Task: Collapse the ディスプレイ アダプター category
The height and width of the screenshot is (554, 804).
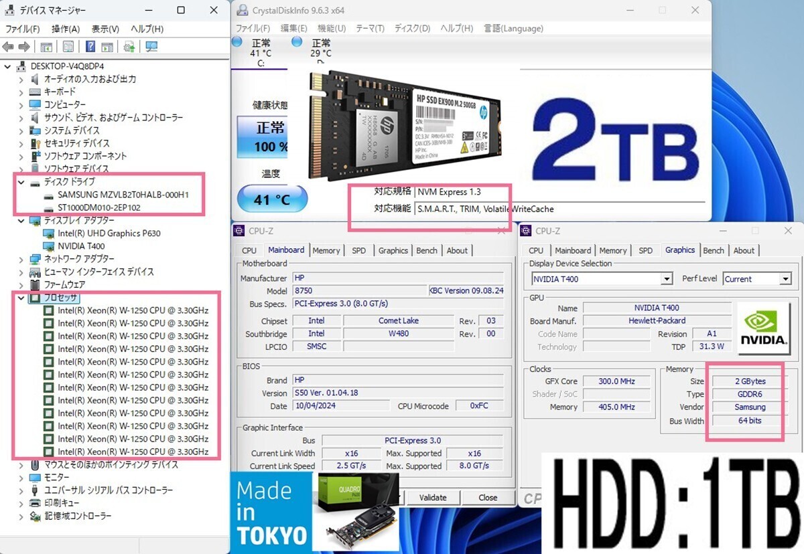Action: pos(21,220)
